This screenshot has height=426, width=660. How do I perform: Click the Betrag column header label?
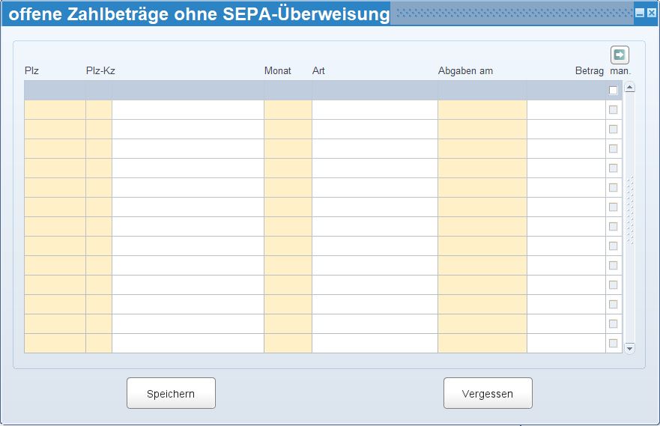coord(589,71)
